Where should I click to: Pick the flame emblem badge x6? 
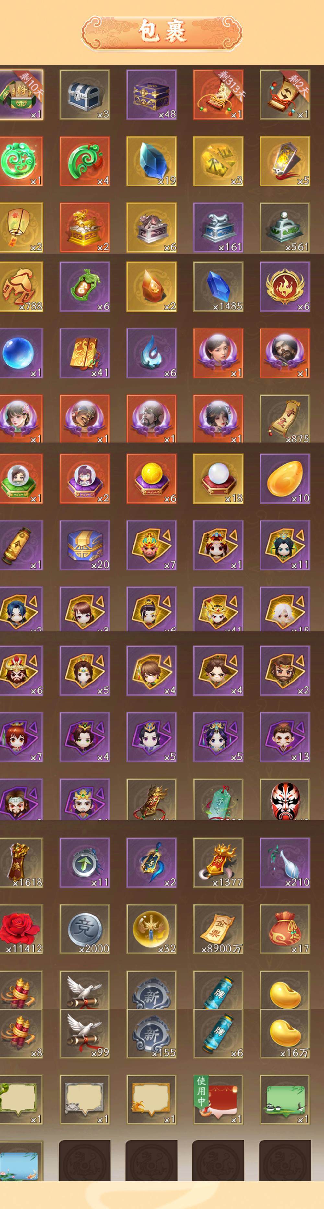(x=285, y=287)
